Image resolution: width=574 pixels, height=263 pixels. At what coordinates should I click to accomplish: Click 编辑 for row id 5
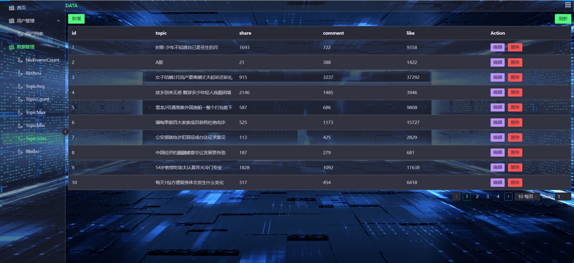tap(497, 107)
